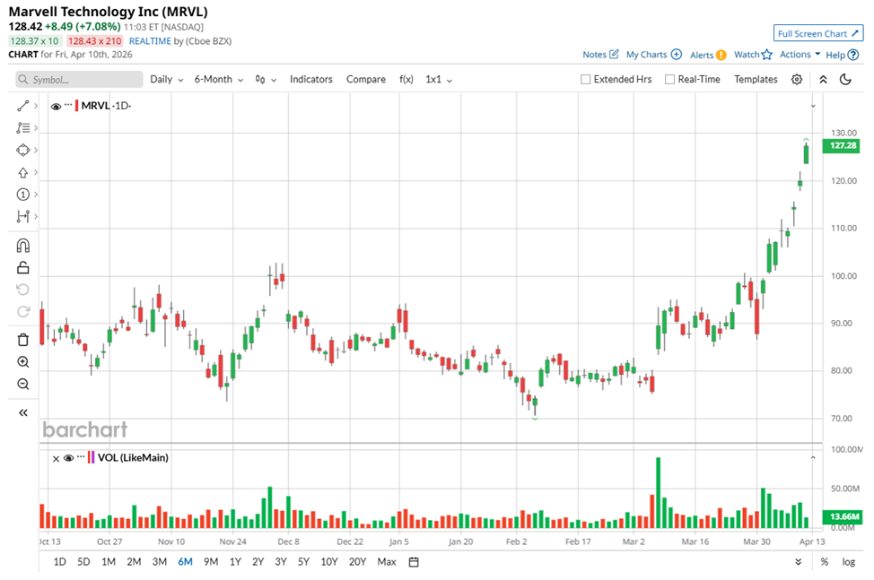
Task: Click the VOL indicator color swatch
Action: [x=91, y=457]
